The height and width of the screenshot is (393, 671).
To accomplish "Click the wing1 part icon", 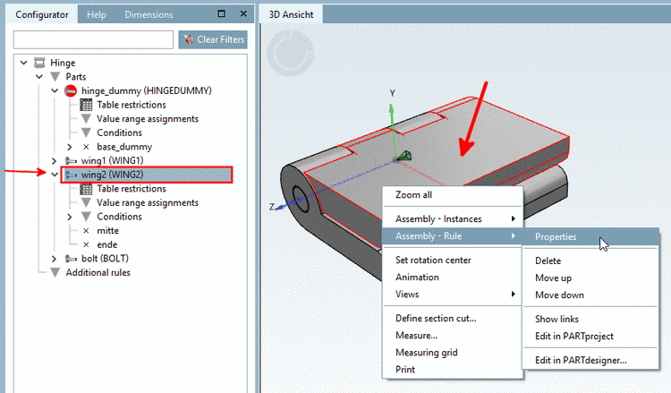I will (x=71, y=161).
